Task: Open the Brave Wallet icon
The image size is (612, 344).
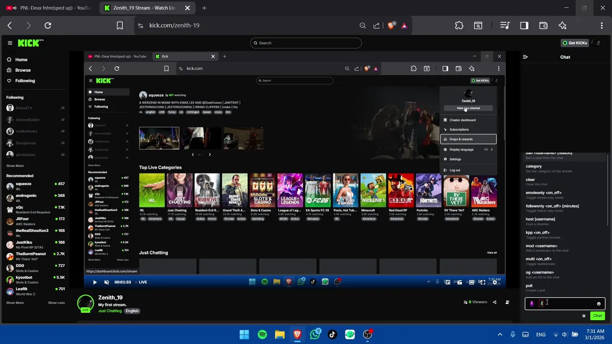Action: point(544,25)
